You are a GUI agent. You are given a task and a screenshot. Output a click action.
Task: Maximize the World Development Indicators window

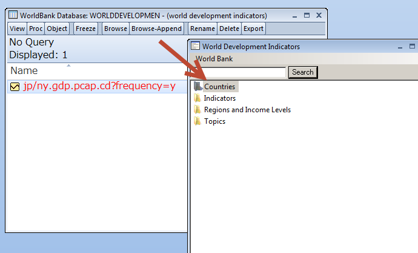pos(412,47)
